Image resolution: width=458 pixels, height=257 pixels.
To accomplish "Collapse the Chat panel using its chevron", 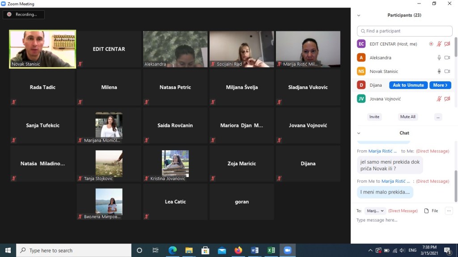I will [x=359, y=133].
